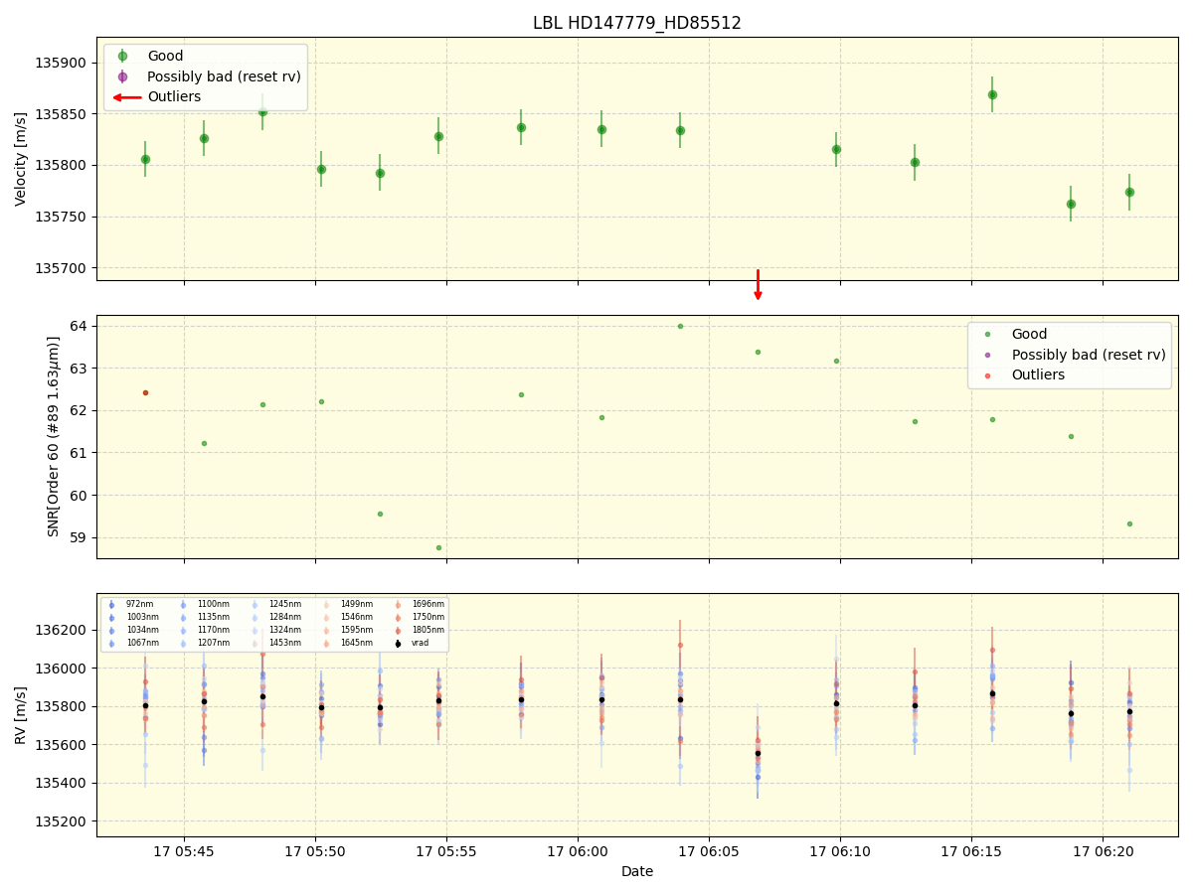Screen dimensions: 1193x894
Task: Click the 135200 RV tick label
Action: (63, 821)
